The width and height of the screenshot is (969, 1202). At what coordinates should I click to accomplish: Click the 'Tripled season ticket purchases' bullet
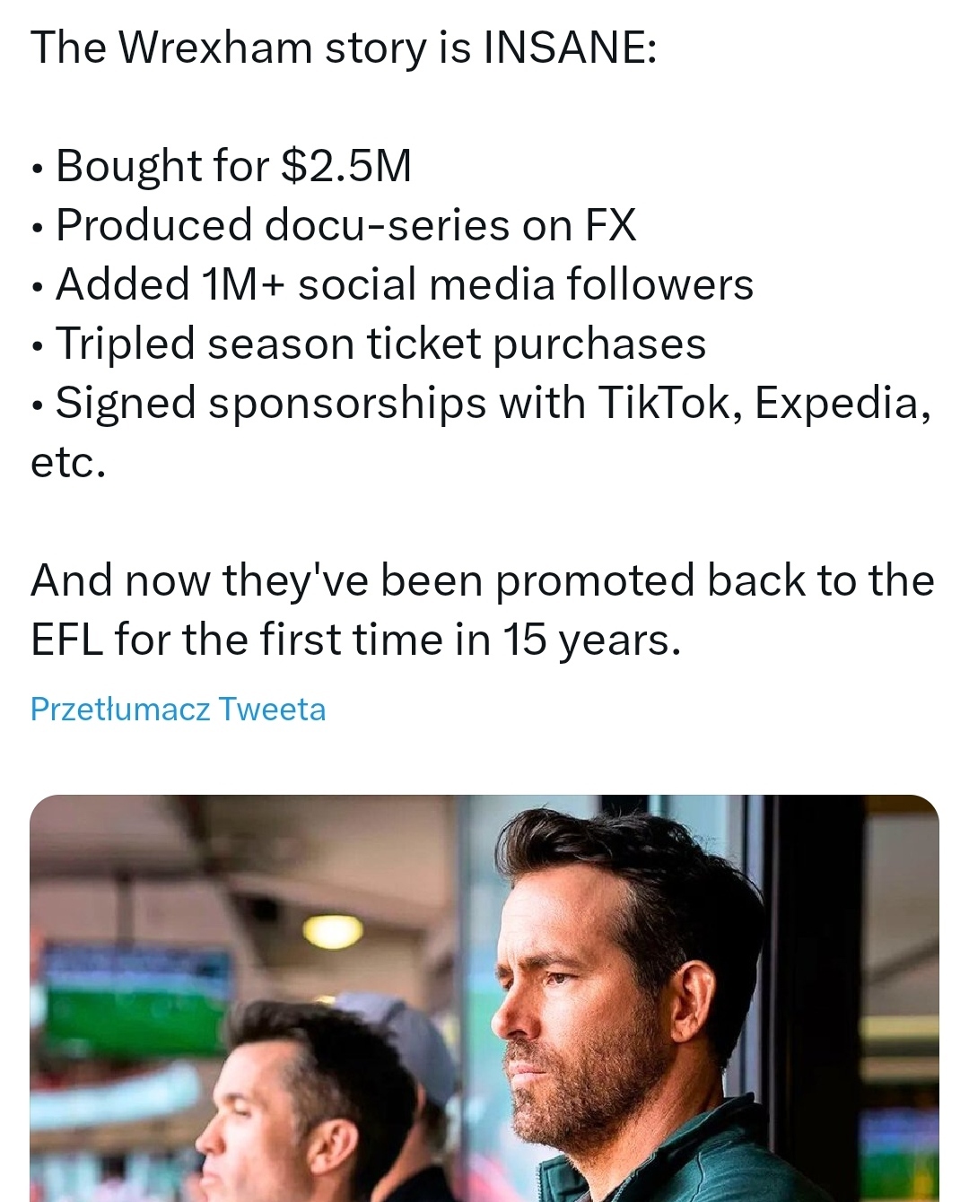tap(380, 344)
